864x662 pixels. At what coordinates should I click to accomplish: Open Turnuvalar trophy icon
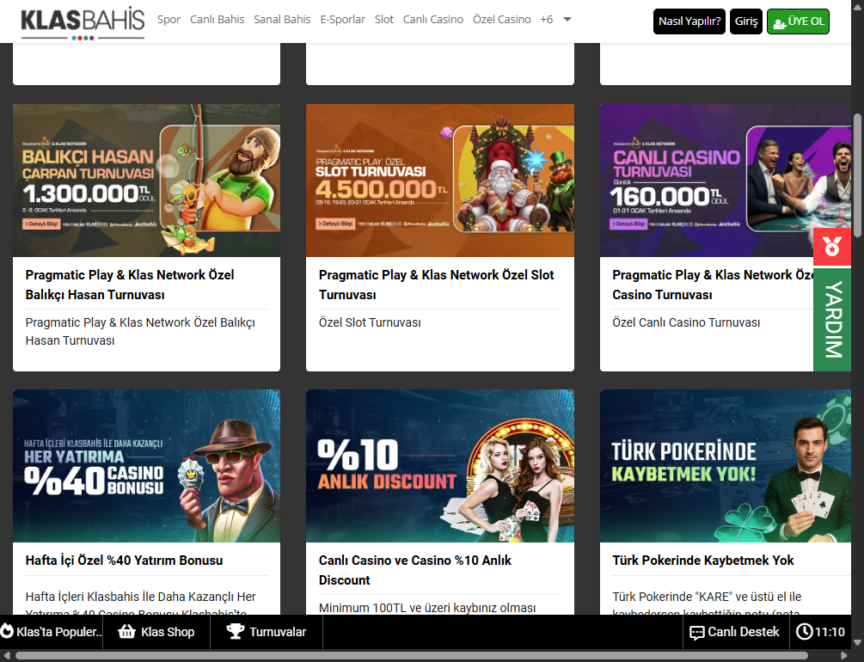coord(235,632)
